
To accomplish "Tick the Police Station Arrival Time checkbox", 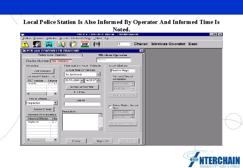I will (110, 107).
